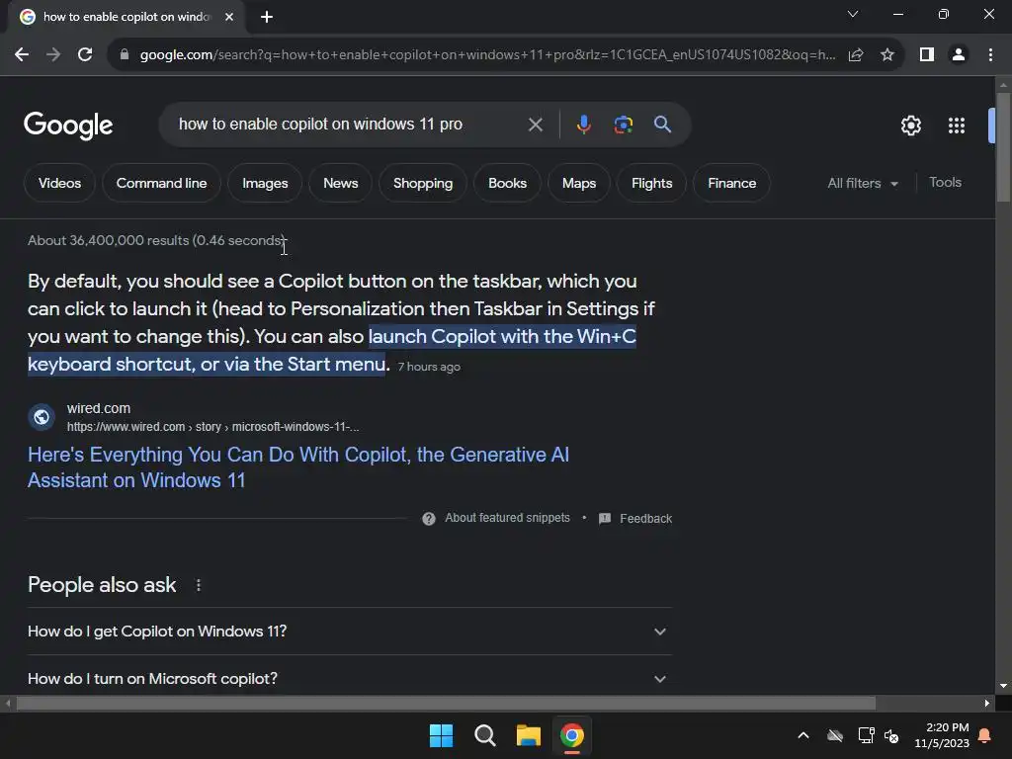Open the Chrome profile menu
The height and width of the screenshot is (759, 1012).
[x=959, y=55]
